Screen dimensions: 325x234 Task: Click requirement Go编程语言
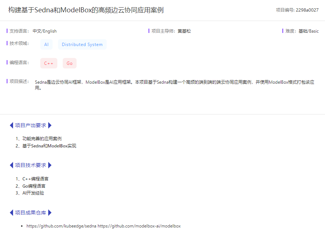tap(34, 186)
